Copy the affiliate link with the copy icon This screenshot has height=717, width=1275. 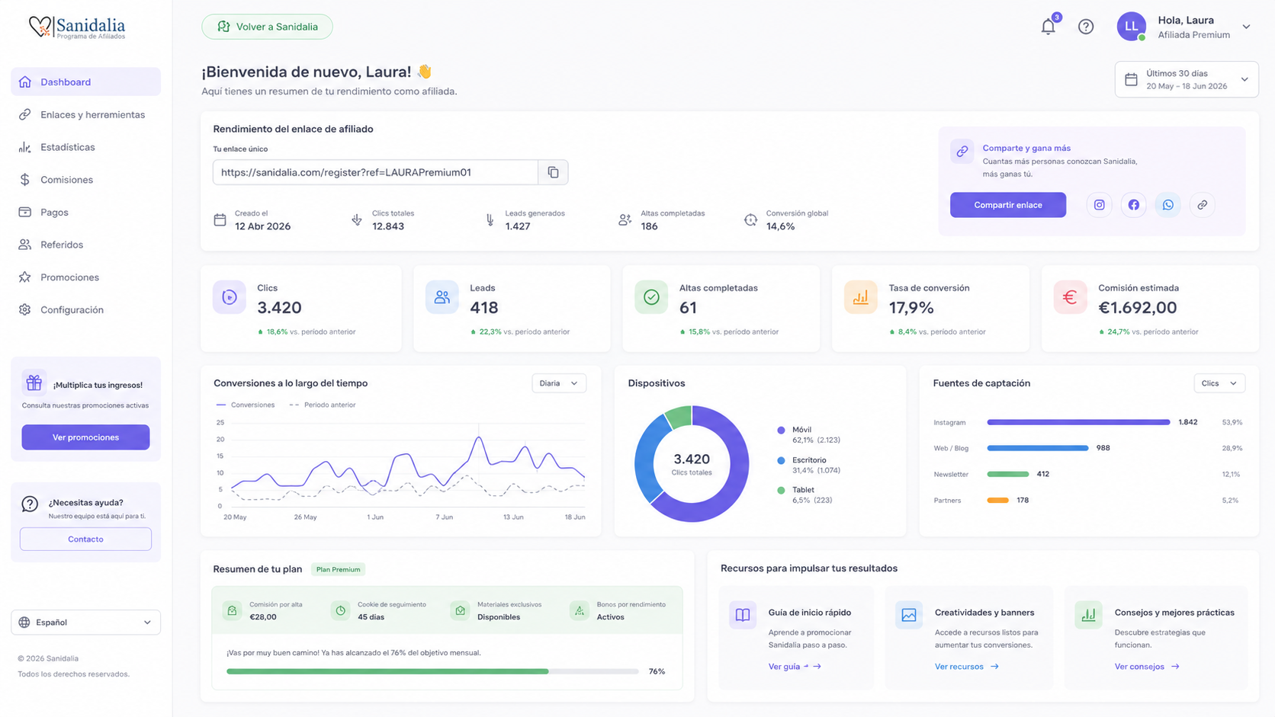[553, 172]
